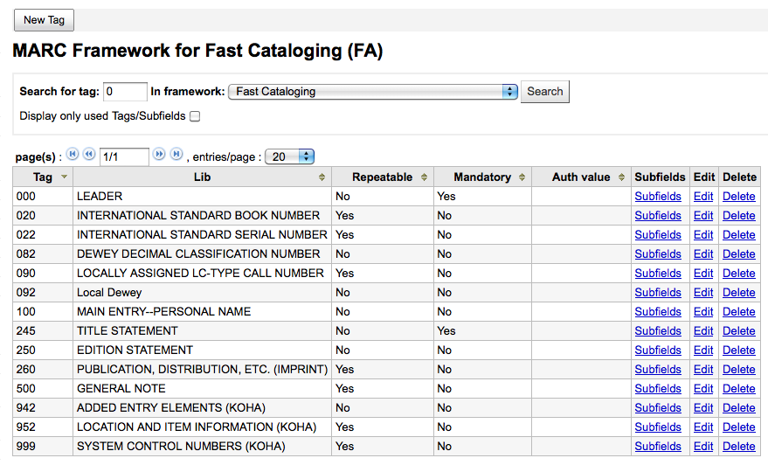
Task: Click the New Tag button
Action: [44, 20]
